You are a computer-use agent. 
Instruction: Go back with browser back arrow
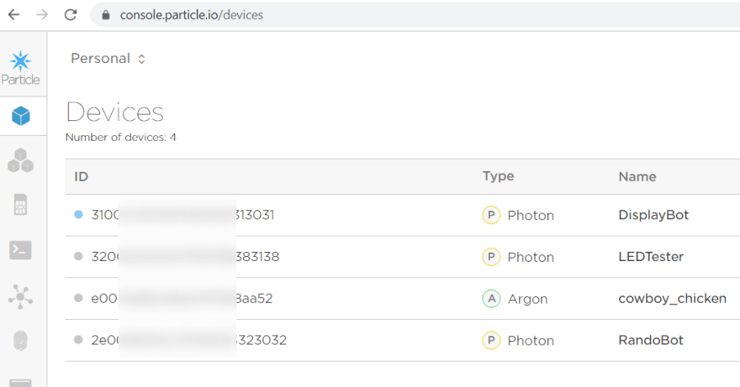[x=14, y=15]
